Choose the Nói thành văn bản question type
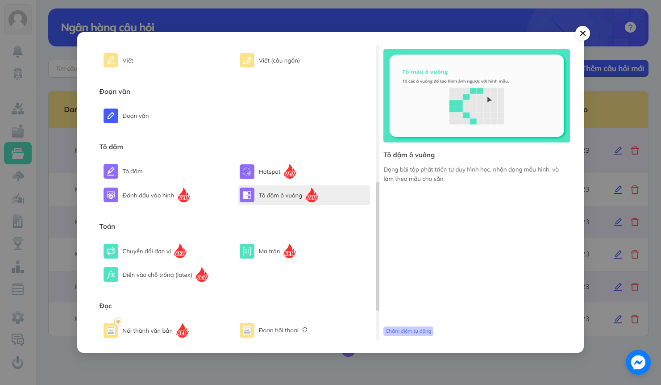 (x=146, y=331)
